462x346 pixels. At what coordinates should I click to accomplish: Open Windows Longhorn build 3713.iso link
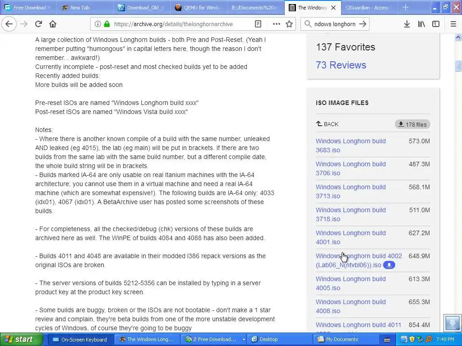click(x=351, y=191)
